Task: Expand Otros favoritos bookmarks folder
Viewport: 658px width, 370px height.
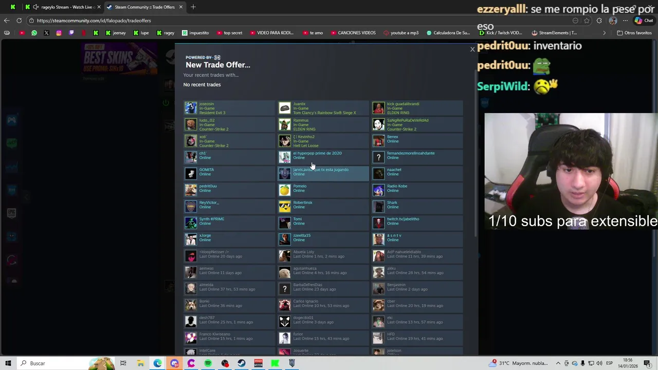Action: pyautogui.click(x=634, y=33)
